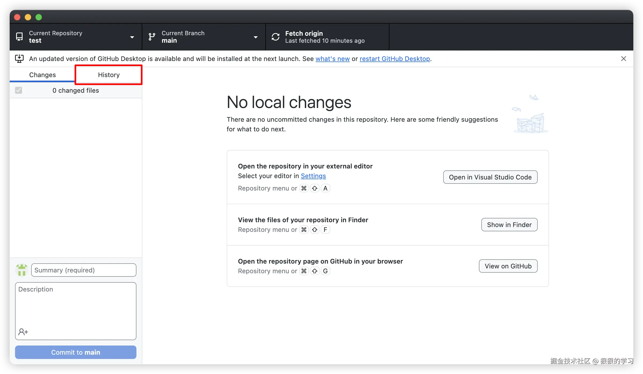Viewport: 643px width, 374px height.
Task: Click the add co-authors icon in Description
Action: [23, 332]
